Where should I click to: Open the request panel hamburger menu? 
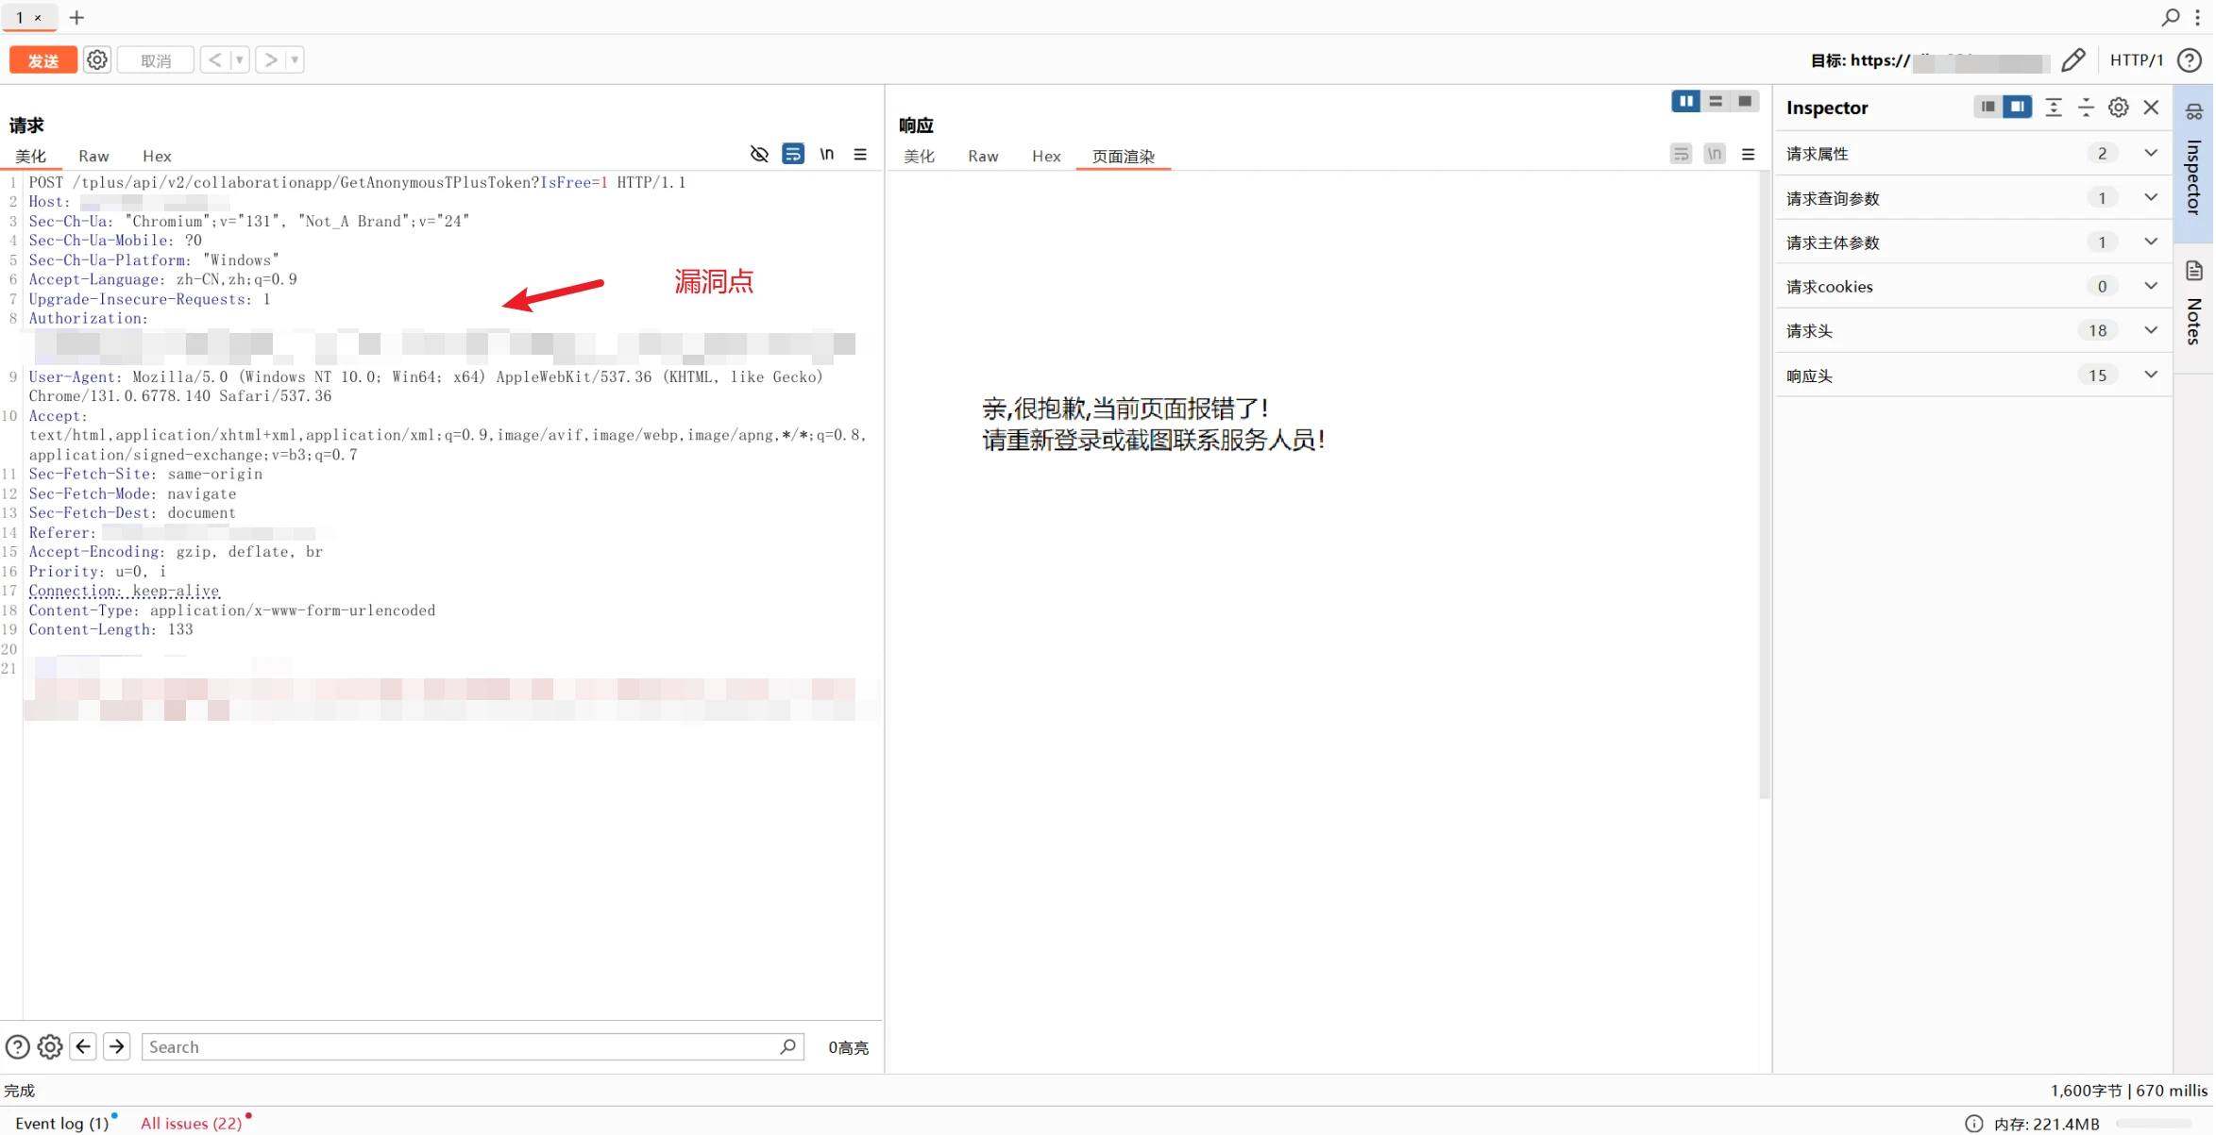(860, 154)
